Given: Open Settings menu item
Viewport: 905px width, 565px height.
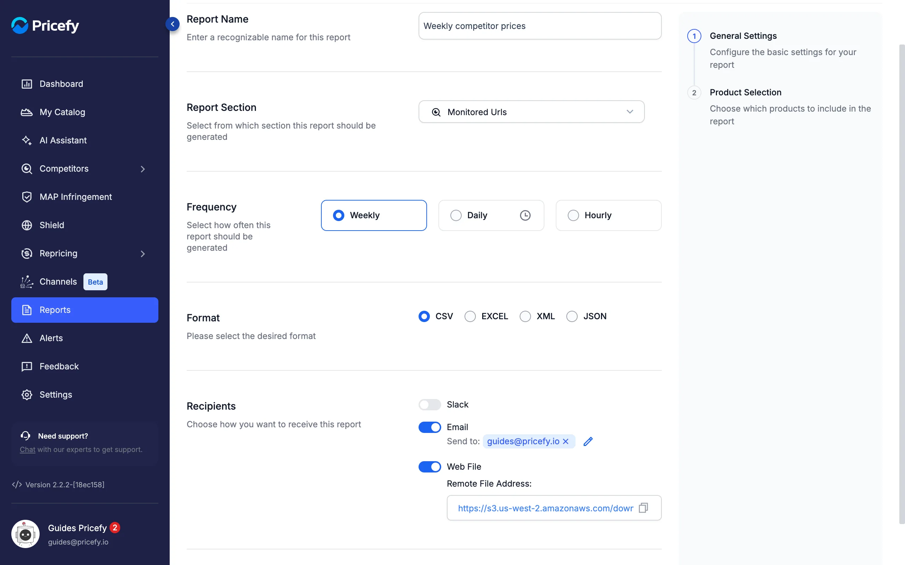Looking at the screenshot, I should (84, 394).
